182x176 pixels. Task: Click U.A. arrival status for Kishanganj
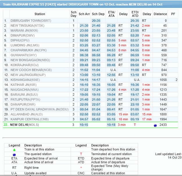pyautogui.click(x=113, y=80)
